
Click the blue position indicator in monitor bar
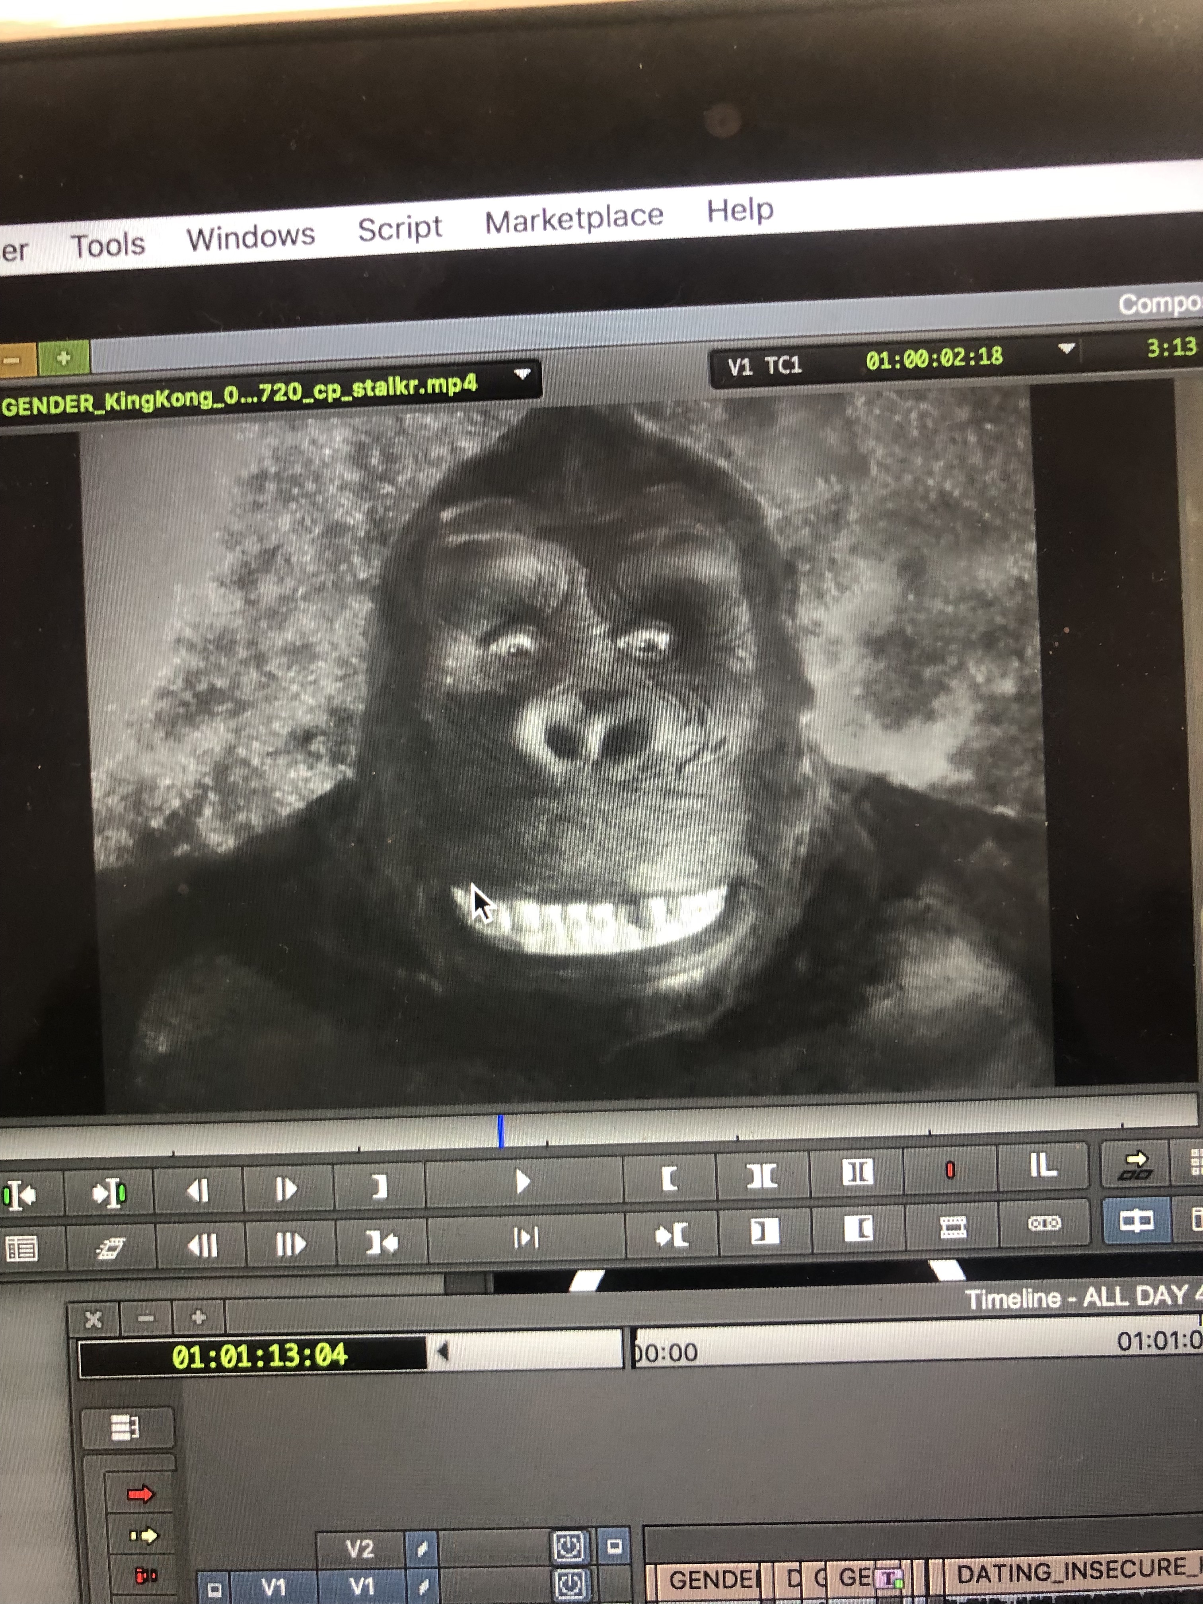tap(500, 1131)
